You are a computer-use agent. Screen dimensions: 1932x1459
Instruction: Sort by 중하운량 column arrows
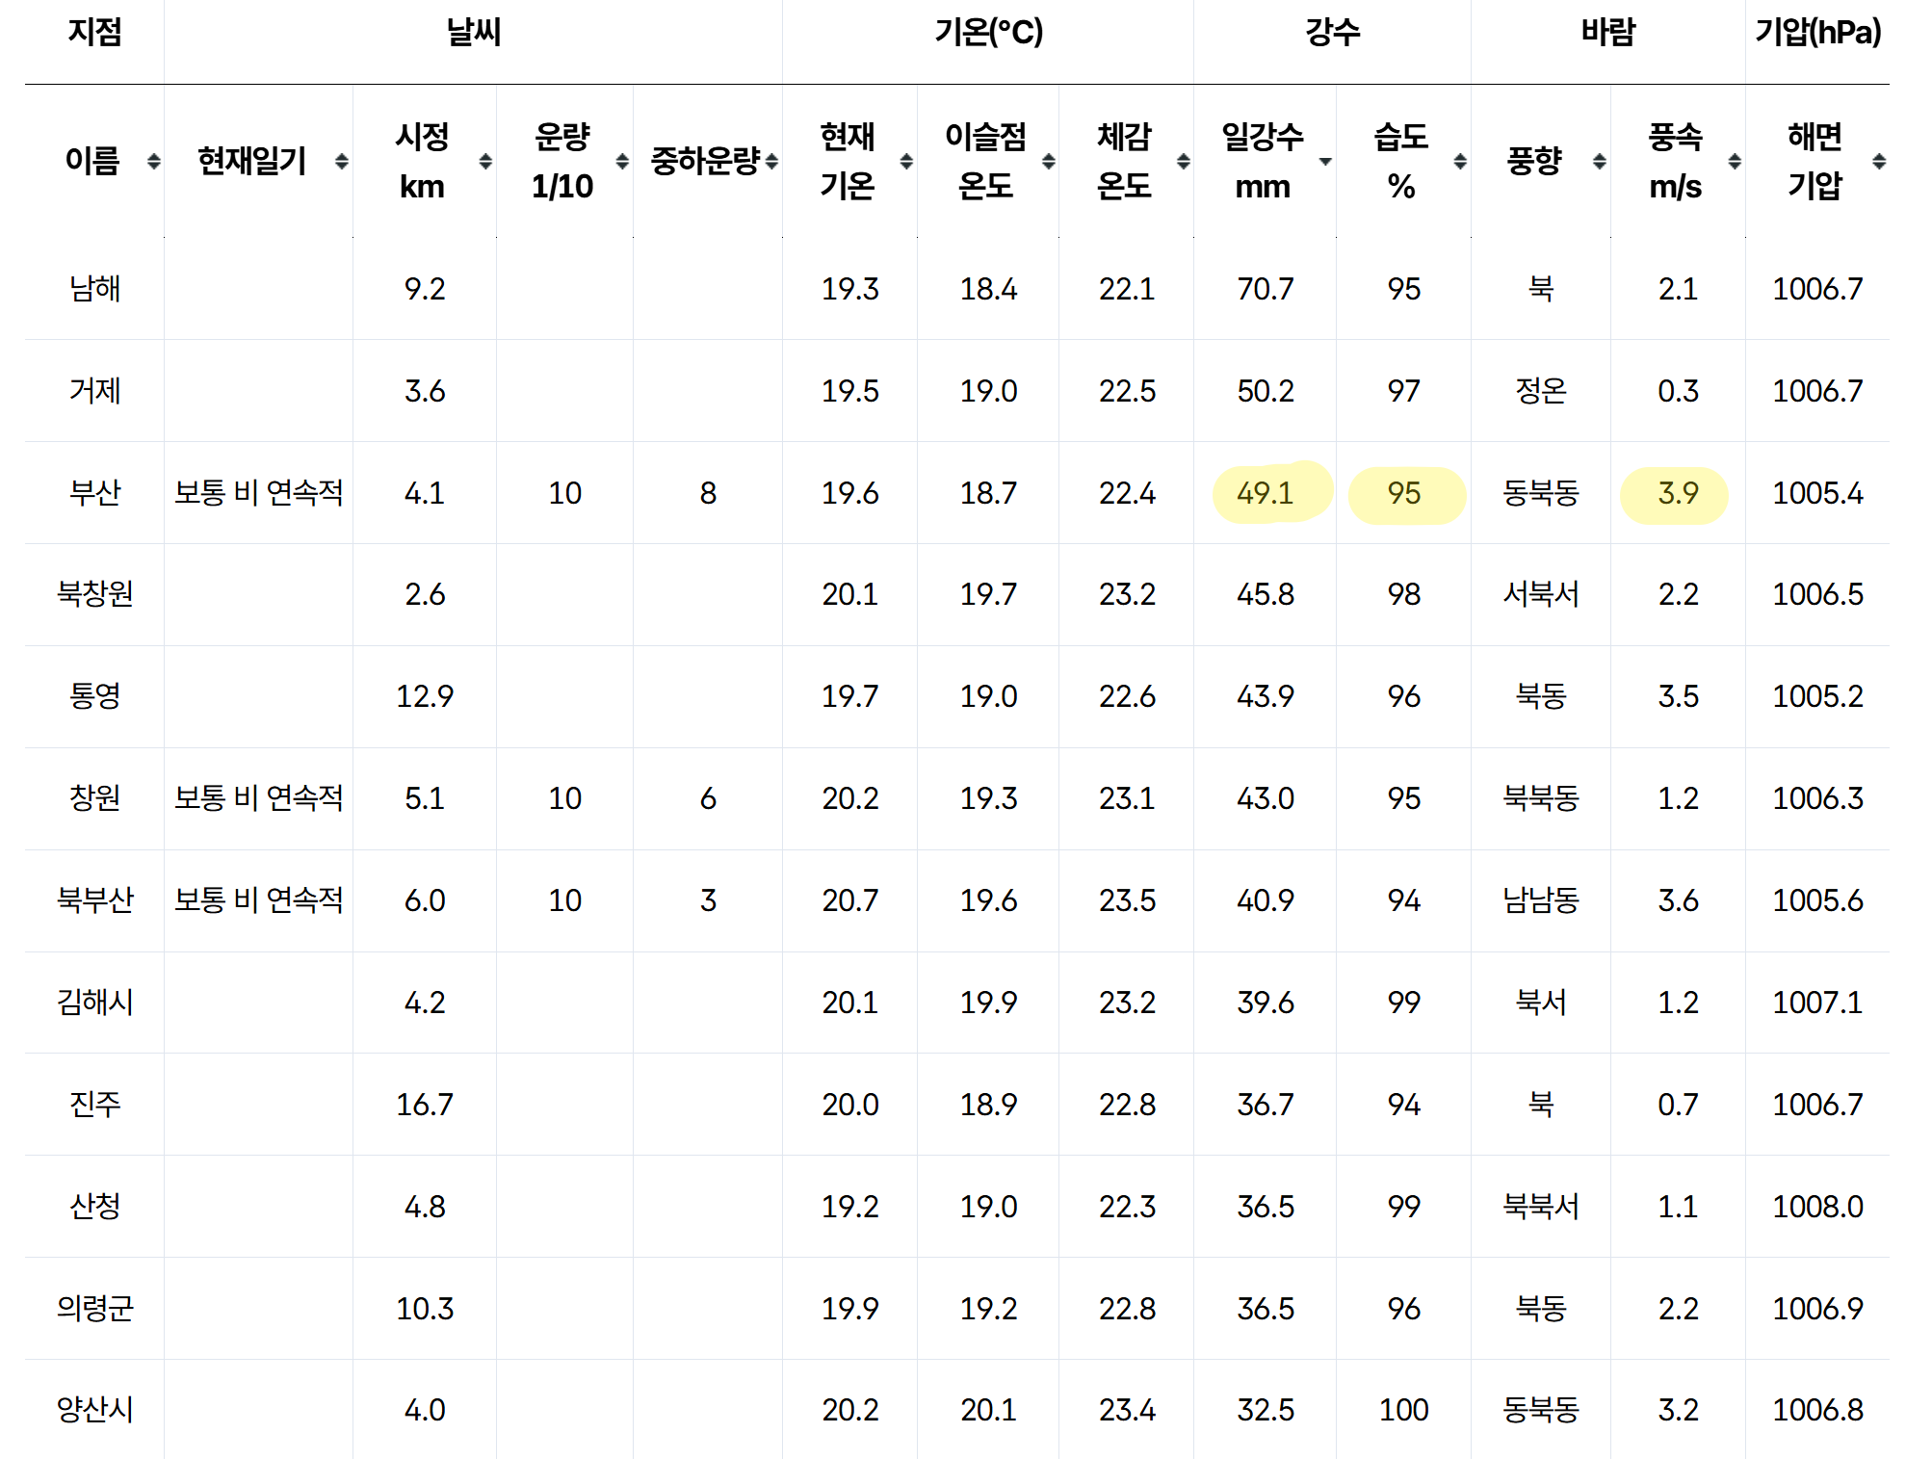[x=771, y=162]
